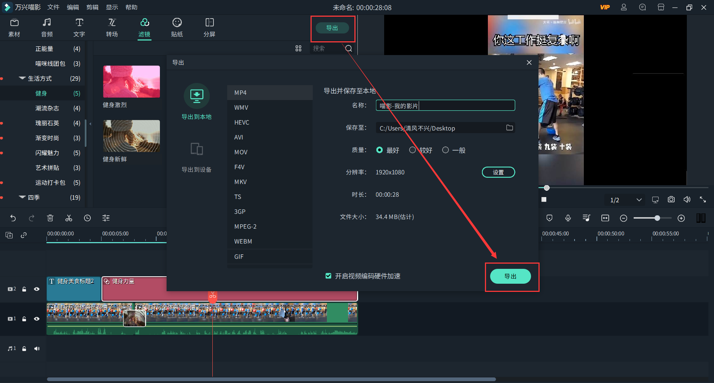Open folder browser for save location

point(509,128)
